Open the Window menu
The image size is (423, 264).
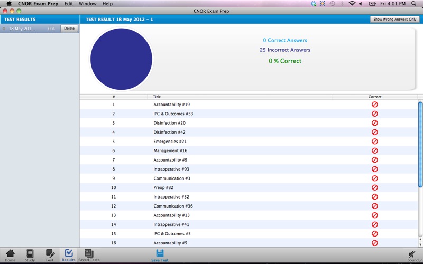pos(87,4)
